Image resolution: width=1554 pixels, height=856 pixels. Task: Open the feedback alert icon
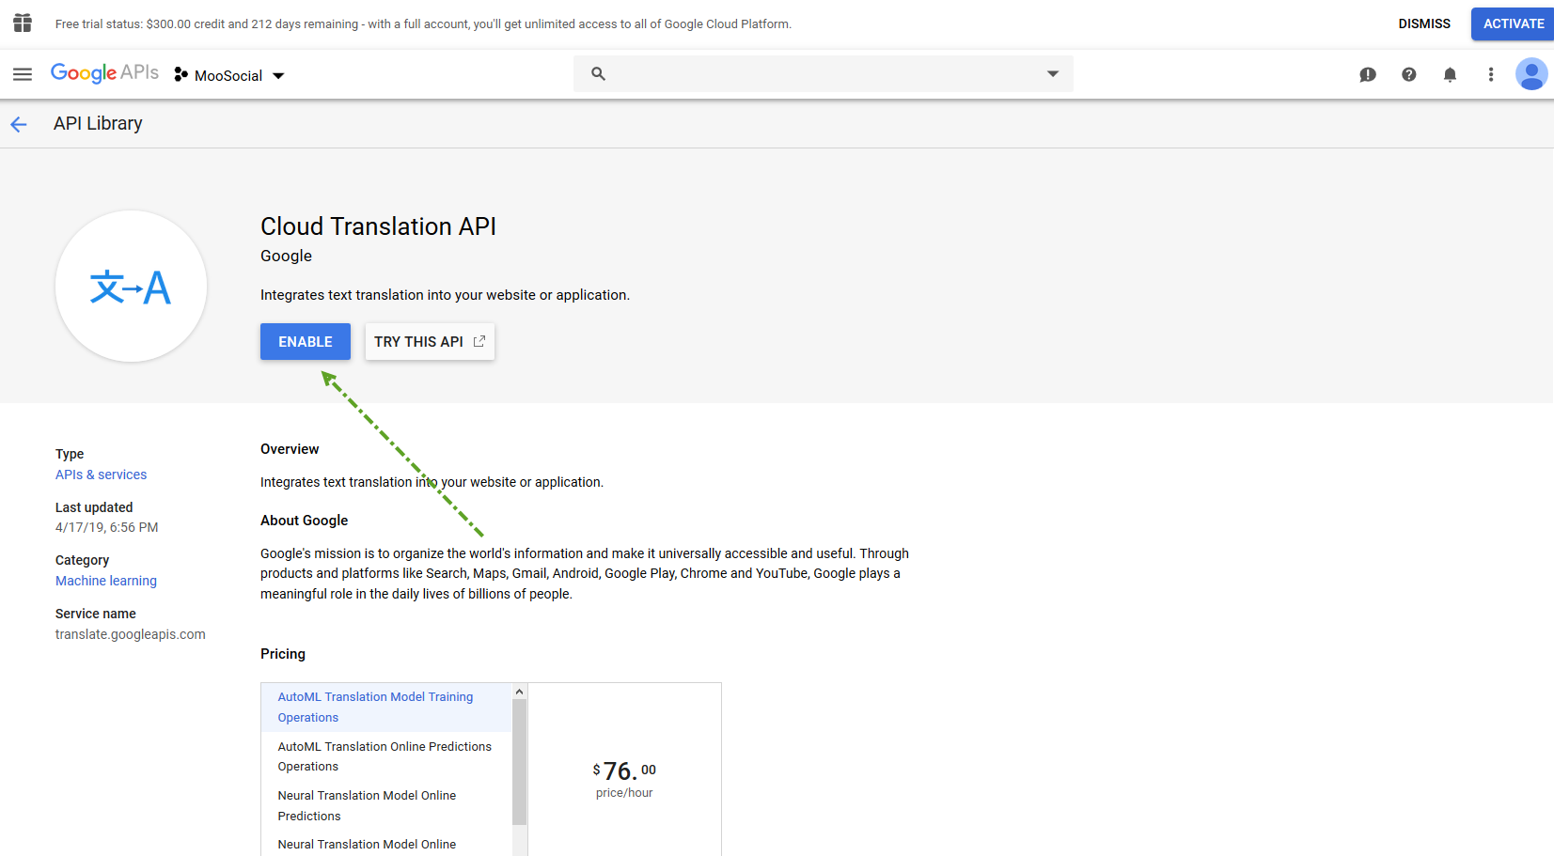coord(1368,74)
